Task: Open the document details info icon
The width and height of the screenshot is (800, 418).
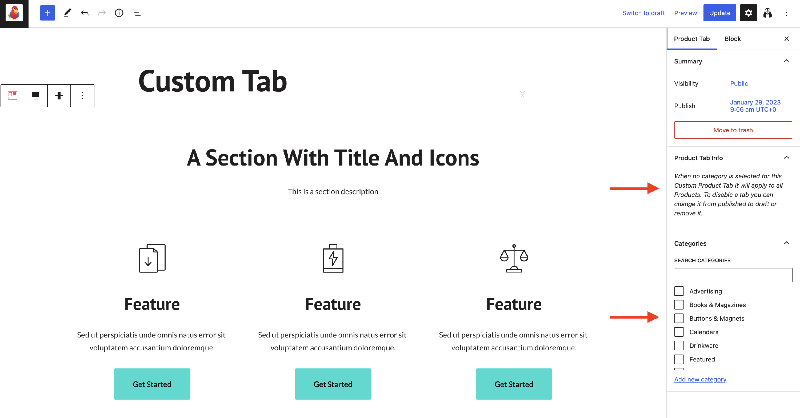Action: tap(119, 13)
